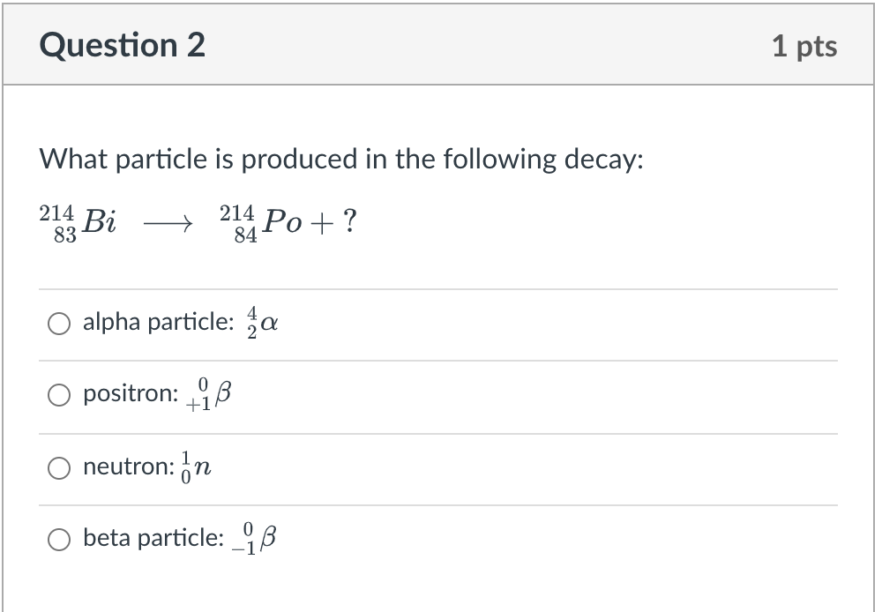Click the beta particle label text

(150, 539)
